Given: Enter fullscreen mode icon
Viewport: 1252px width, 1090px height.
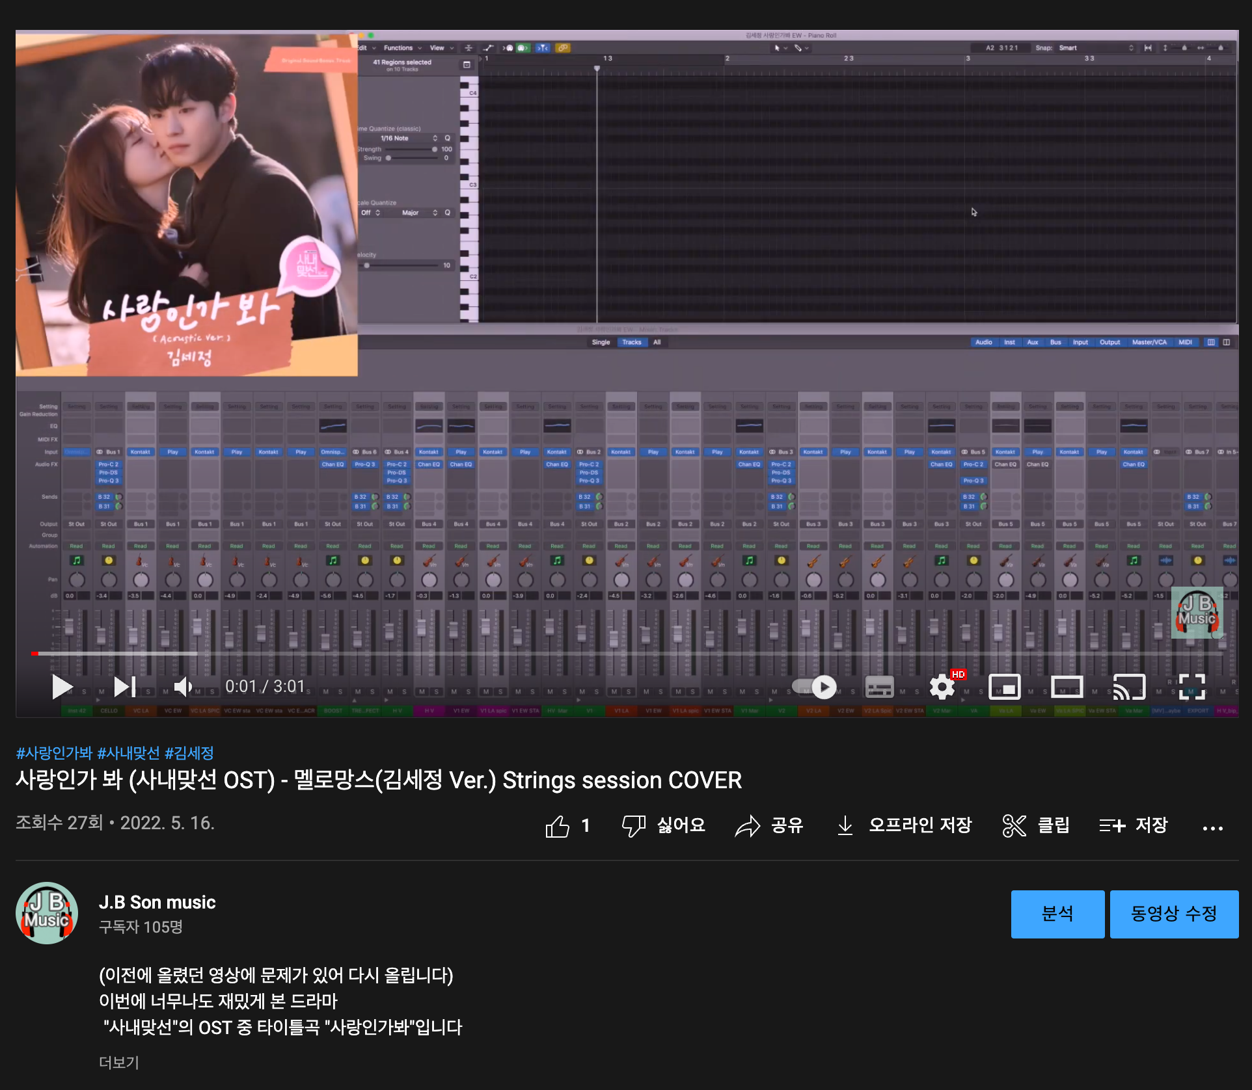Looking at the screenshot, I should (1191, 687).
